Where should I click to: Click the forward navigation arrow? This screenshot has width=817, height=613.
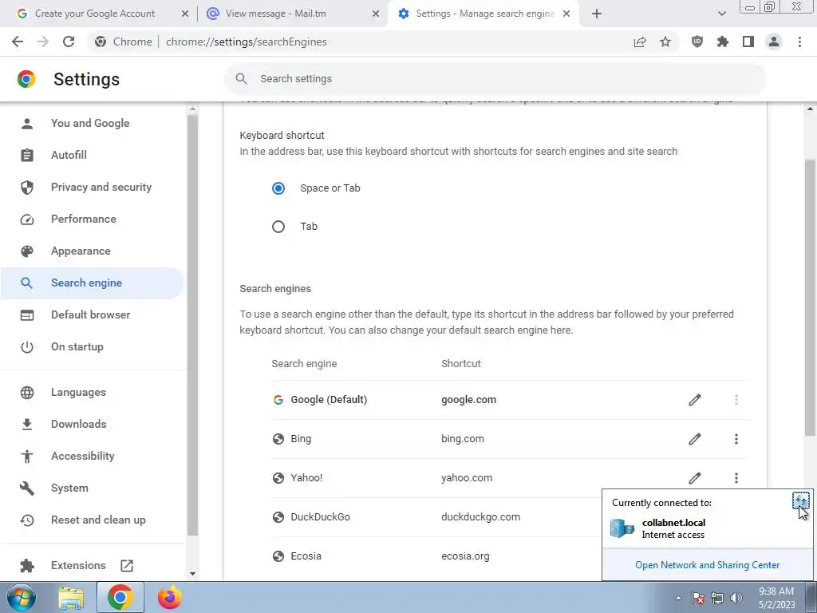(43, 42)
